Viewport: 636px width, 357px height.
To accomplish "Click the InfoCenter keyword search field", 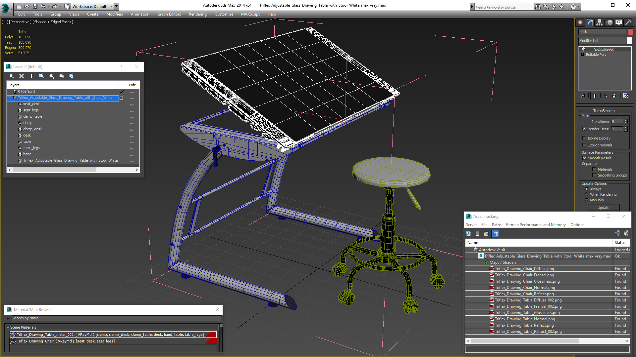I will (503, 7).
